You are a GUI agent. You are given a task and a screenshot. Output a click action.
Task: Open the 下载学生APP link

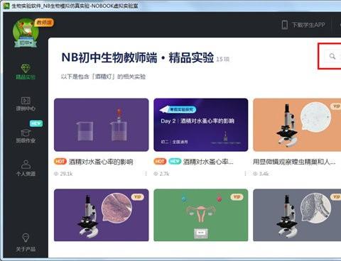(308, 25)
